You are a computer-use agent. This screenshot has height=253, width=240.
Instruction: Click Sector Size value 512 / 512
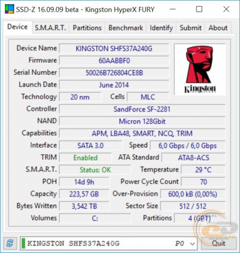point(193,206)
